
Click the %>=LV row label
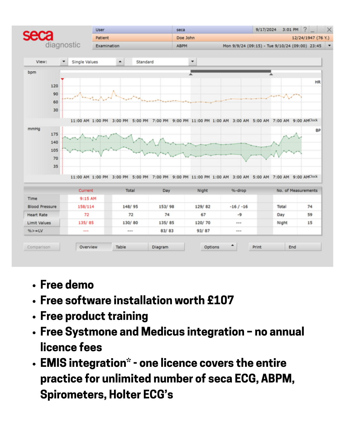pyautogui.click(x=35, y=231)
